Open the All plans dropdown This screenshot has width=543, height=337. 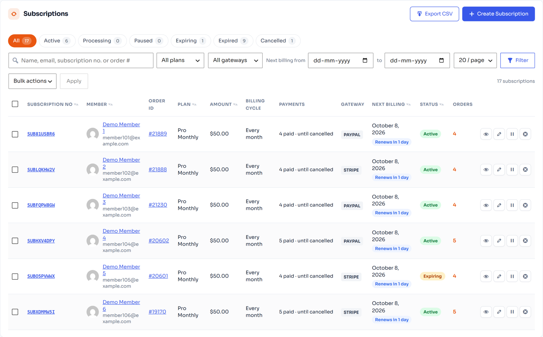point(180,60)
